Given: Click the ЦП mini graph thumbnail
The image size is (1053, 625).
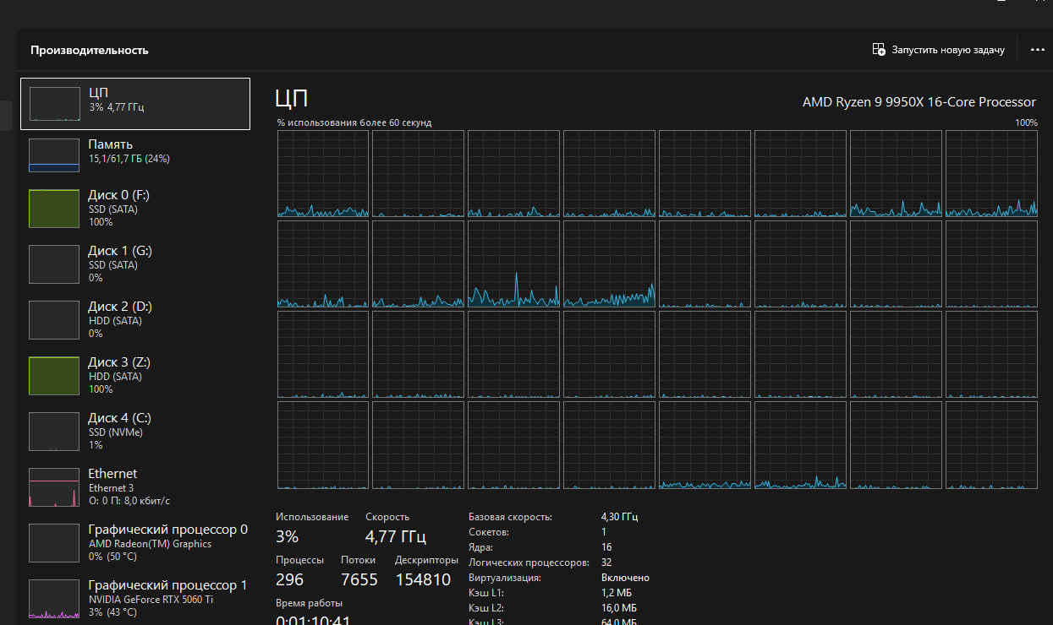Looking at the screenshot, I should pos(54,103).
